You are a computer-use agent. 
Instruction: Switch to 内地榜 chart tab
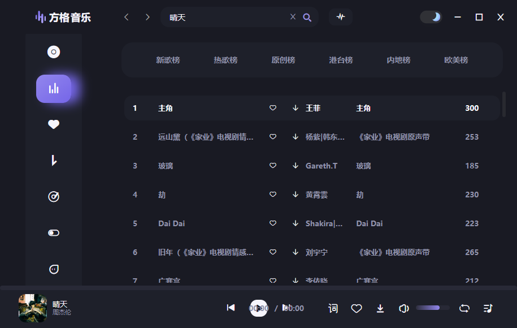coord(399,60)
